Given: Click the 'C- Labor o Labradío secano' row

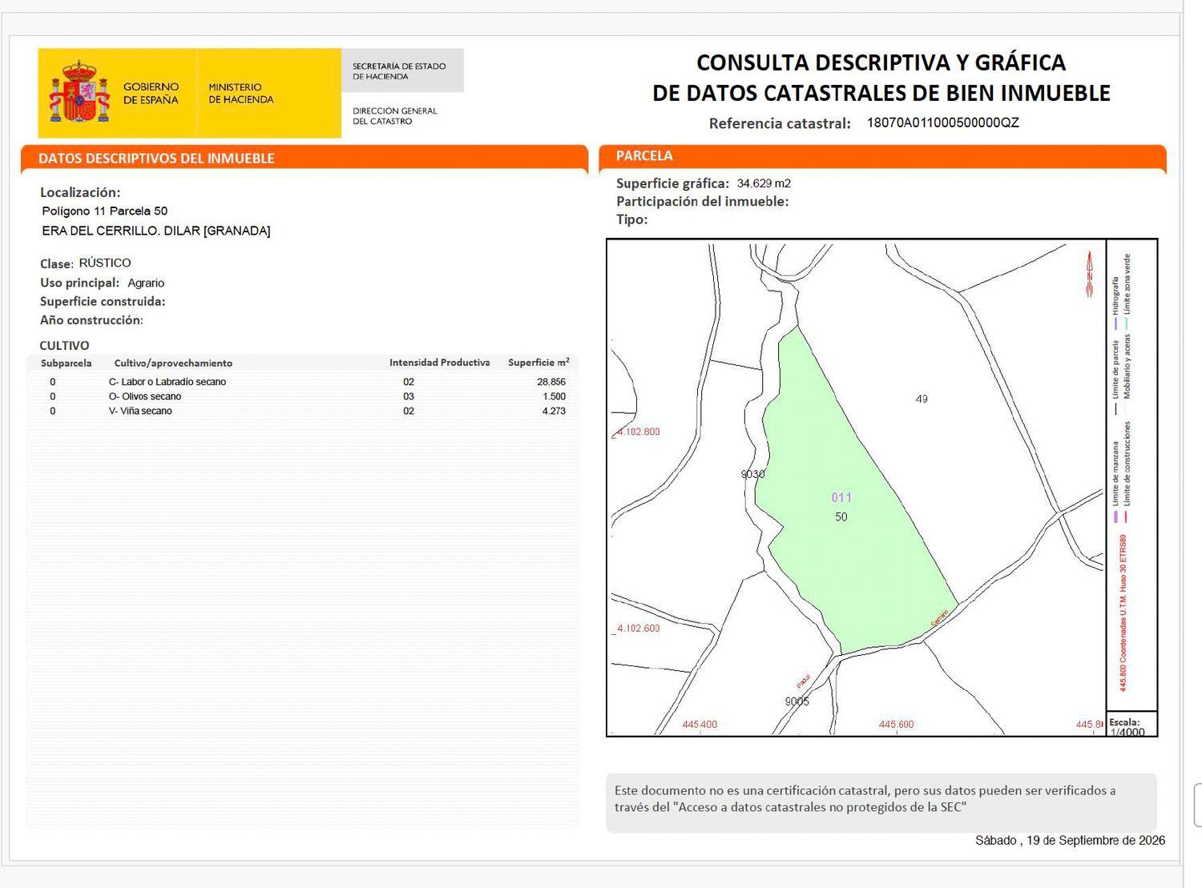Looking at the screenshot, I should click(x=305, y=382).
